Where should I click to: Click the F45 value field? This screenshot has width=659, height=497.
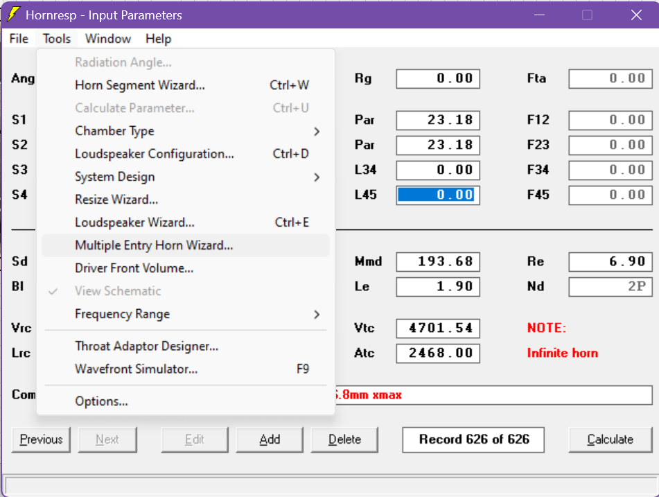(610, 195)
